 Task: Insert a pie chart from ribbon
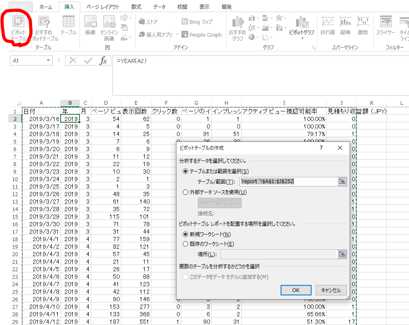252,38
